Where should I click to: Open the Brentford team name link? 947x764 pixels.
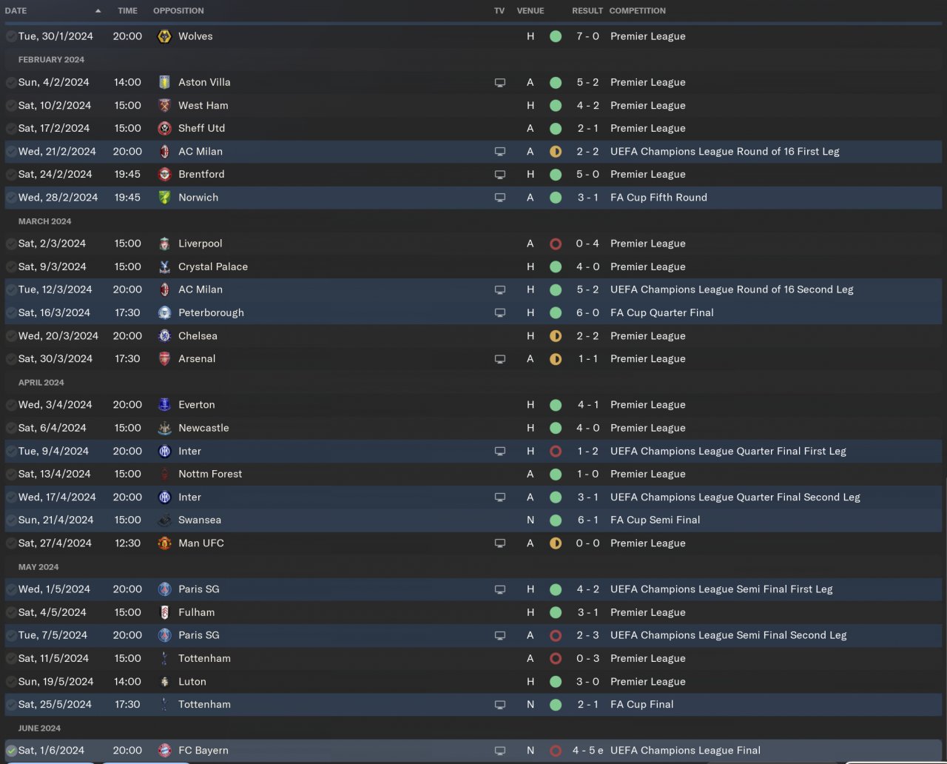tap(201, 175)
